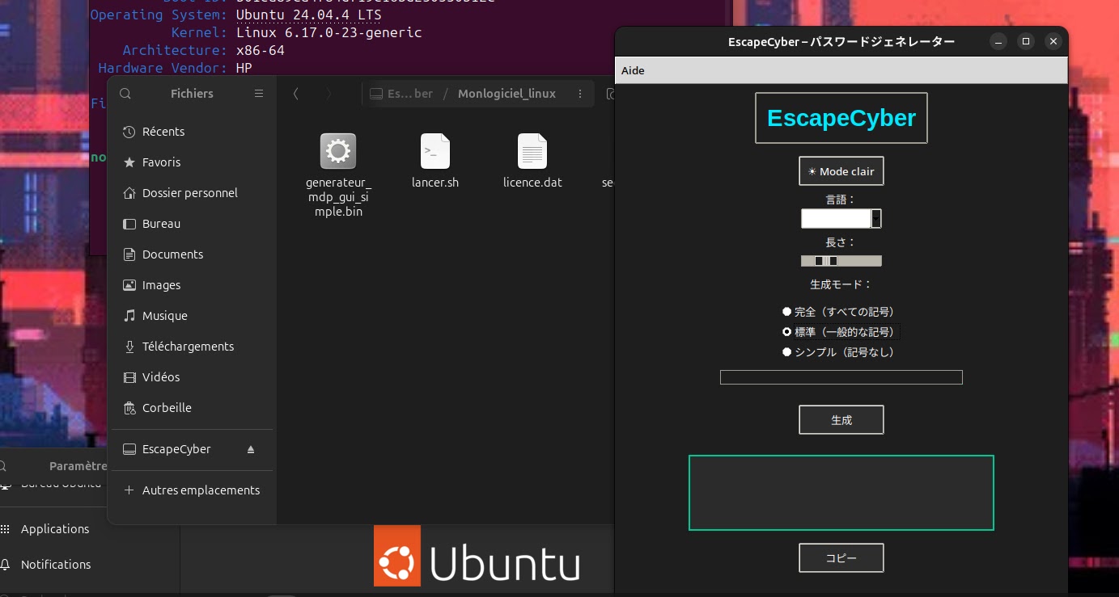Open the path bar three-dot menu
Screen dimensions: 1119x597
pos(580,94)
